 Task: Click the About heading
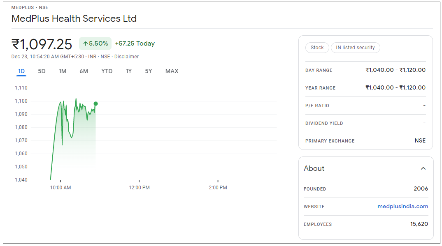click(314, 168)
